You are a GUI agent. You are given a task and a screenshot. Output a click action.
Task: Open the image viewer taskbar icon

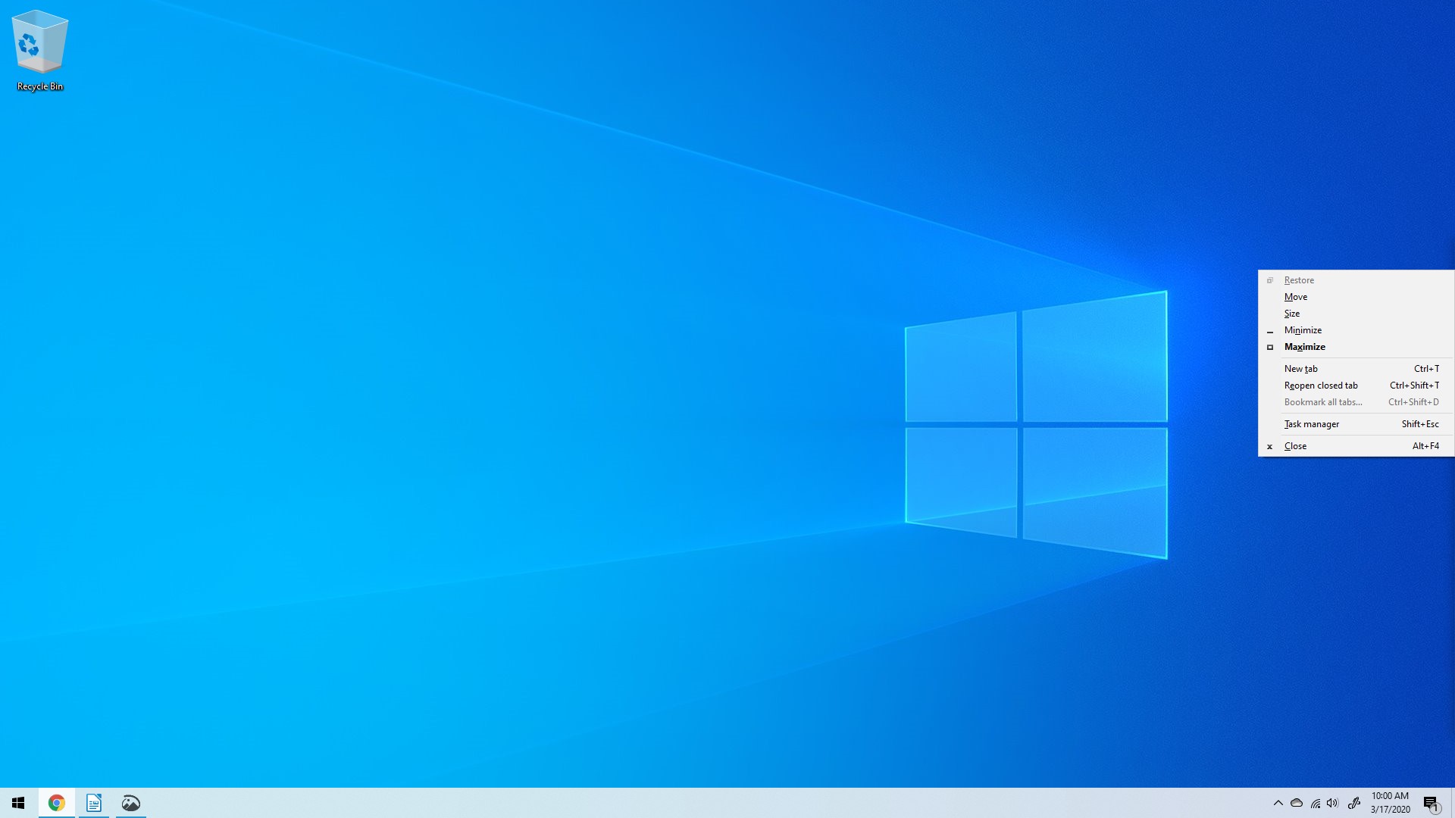pyautogui.click(x=131, y=803)
